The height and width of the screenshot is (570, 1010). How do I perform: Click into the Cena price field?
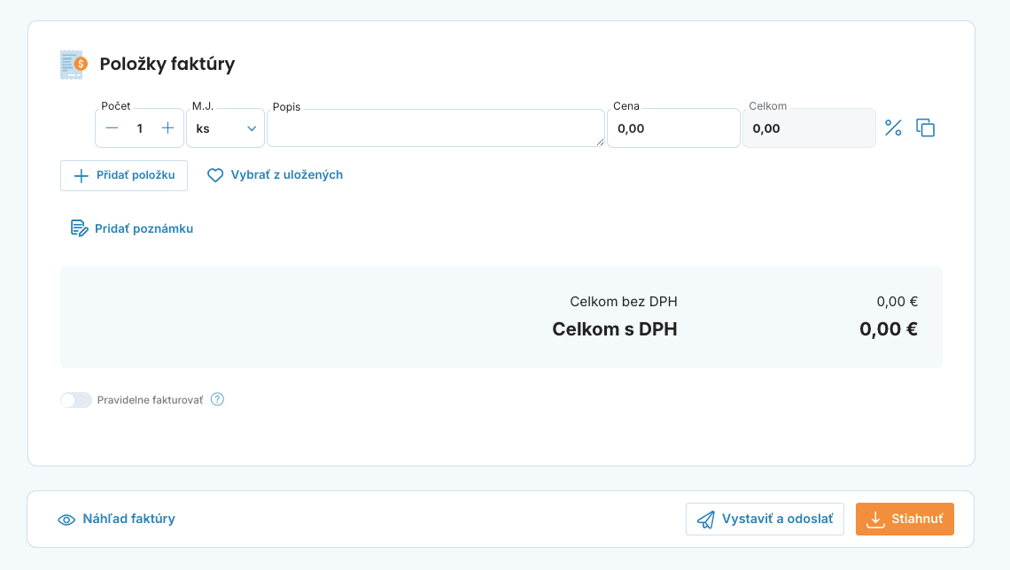(x=672, y=128)
